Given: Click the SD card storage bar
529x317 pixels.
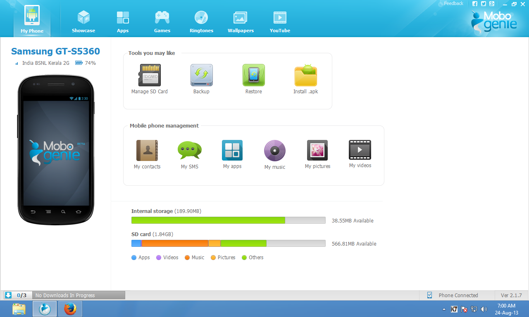Looking at the screenshot, I should coord(228,243).
